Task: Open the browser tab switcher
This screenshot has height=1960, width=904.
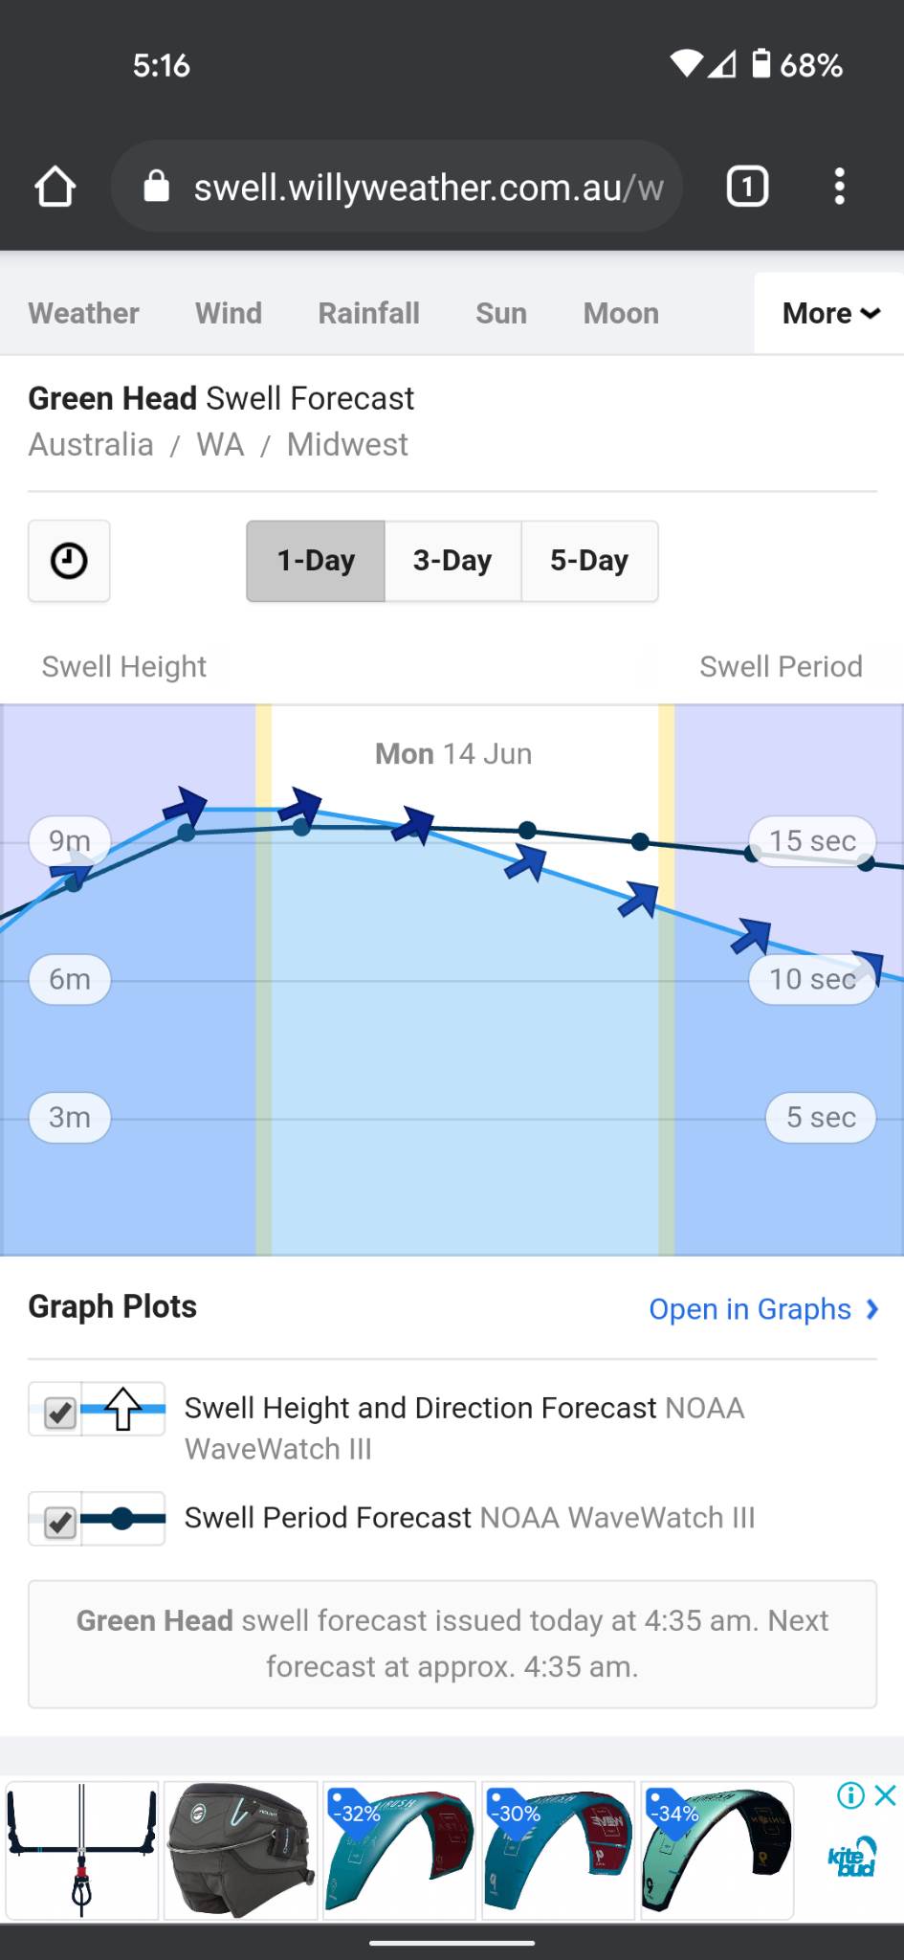Action: click(x=747, y=186)
